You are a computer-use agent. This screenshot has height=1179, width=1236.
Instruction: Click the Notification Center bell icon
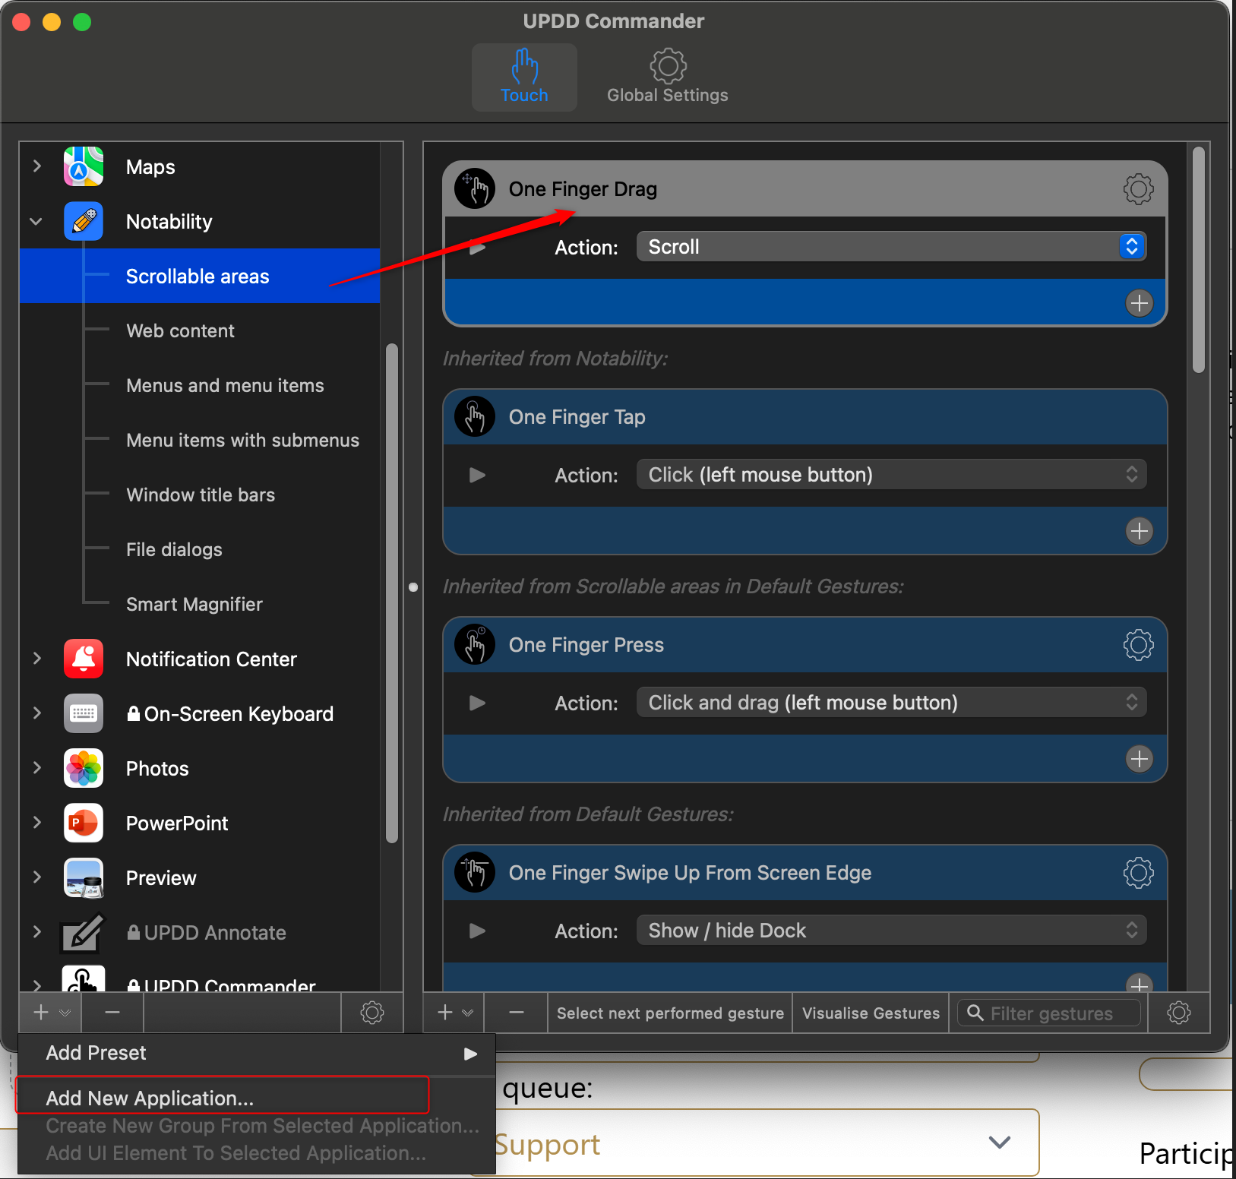(84, 659)
